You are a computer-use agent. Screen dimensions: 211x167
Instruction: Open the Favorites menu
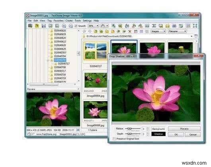(x=59, y=21)
